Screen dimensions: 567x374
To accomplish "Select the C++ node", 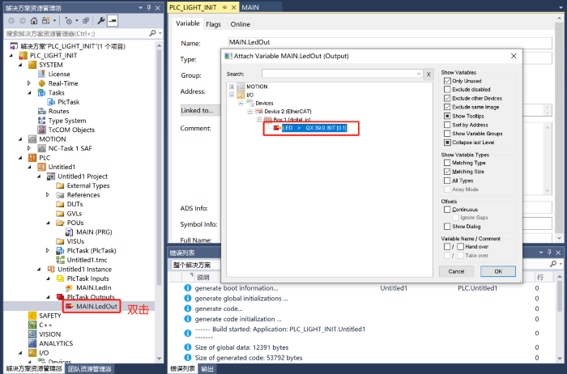I will click(x=45, y=325).
